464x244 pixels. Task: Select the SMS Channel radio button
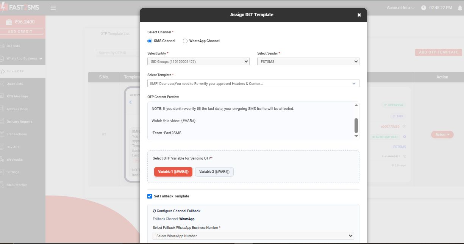click(150, 41)
